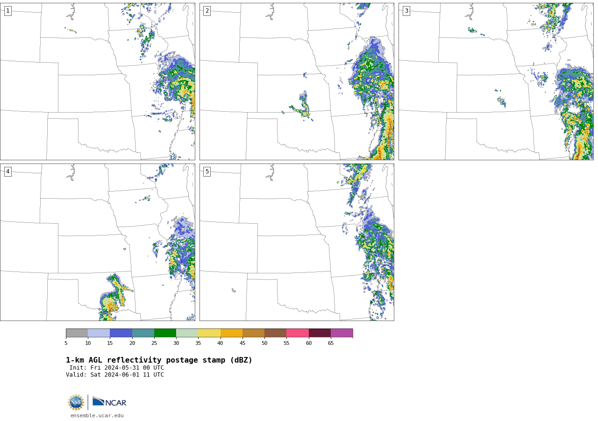The height and width of the screenshot is (421, 598).
Task: Click the NCAR logo
Action: coord(109,402)
